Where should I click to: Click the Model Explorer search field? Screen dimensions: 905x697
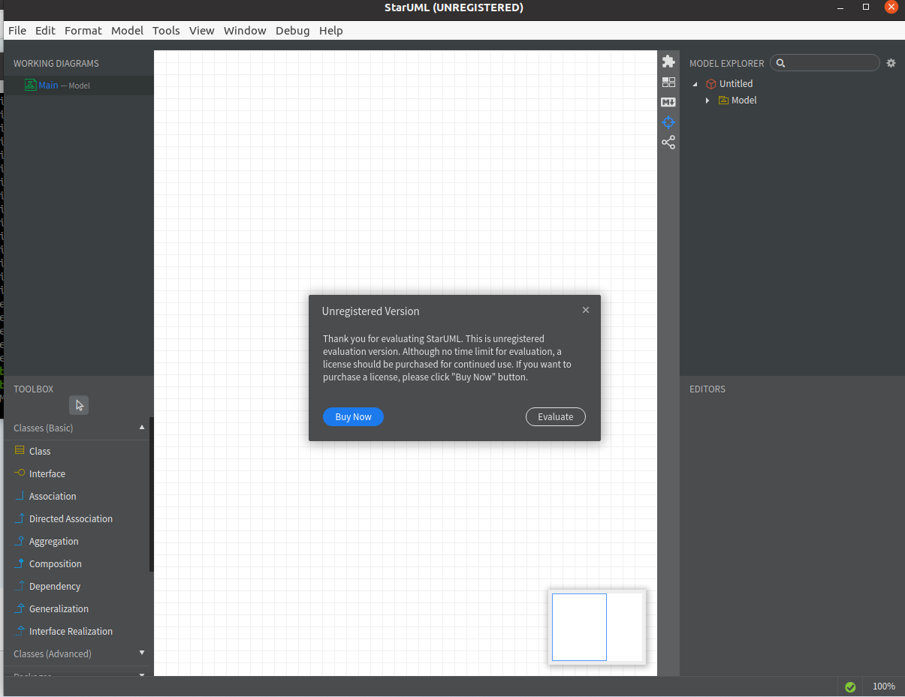click(x=825, y=63)
